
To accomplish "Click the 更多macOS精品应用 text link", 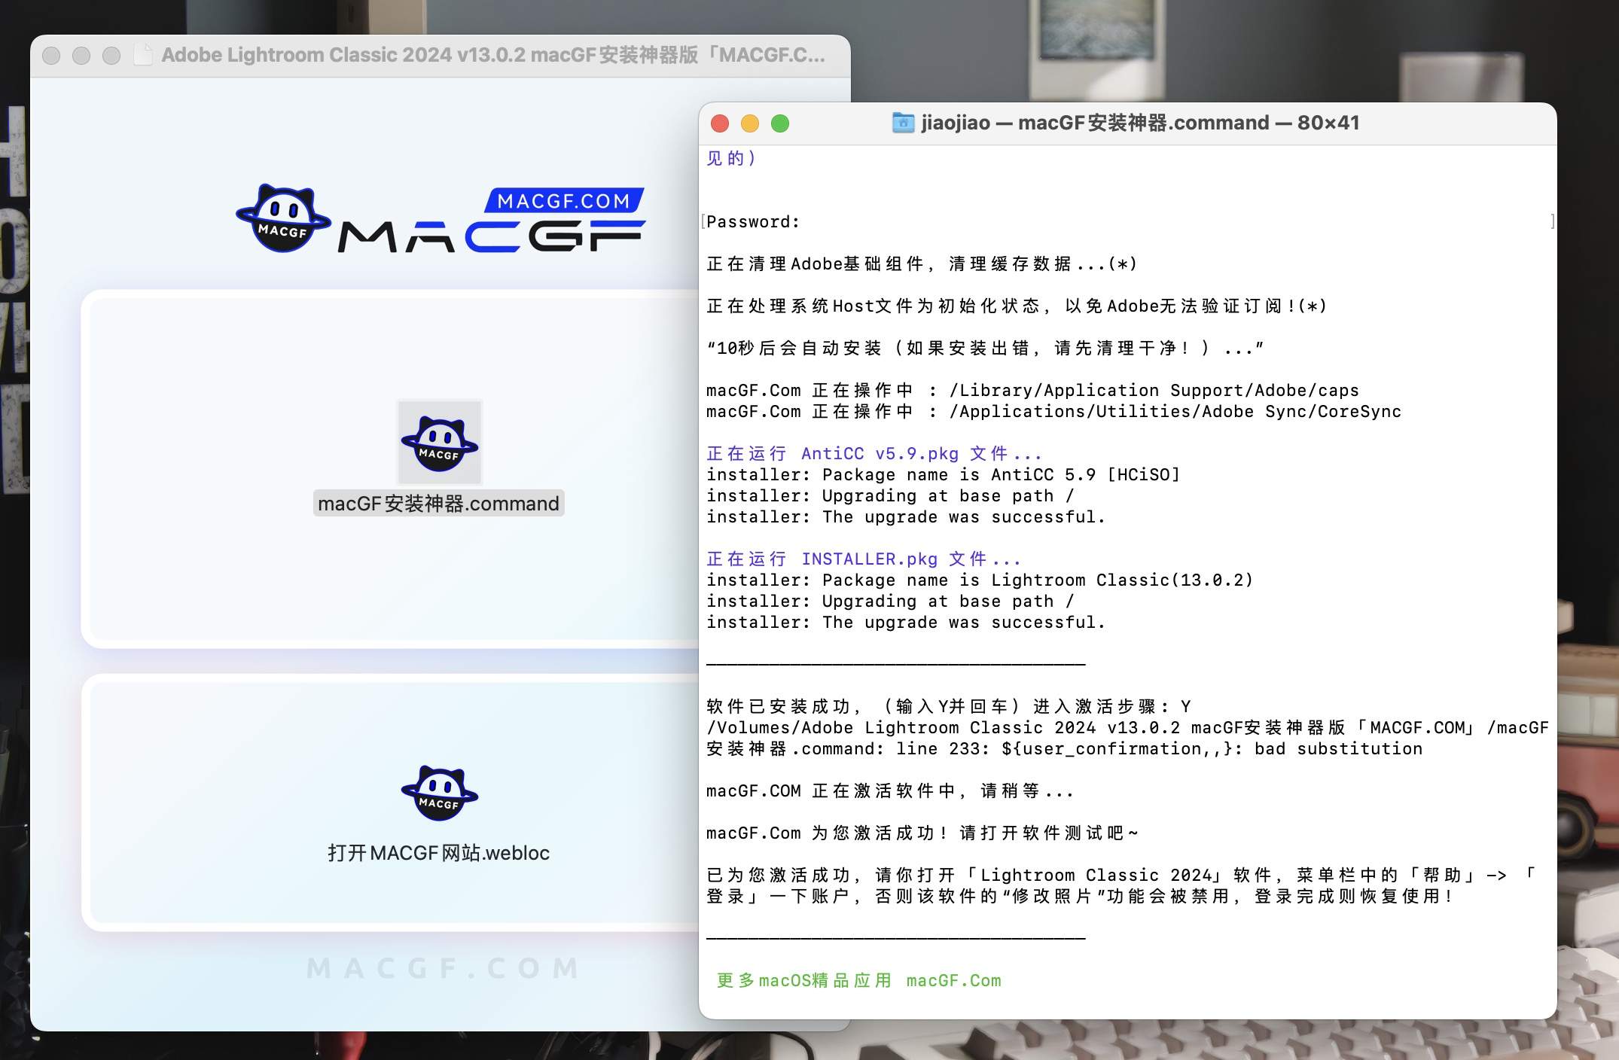I will point(803,980).
